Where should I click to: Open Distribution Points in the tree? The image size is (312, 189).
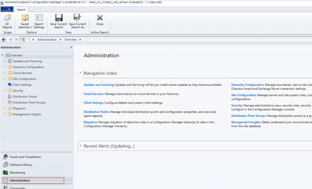click(24, 96)
